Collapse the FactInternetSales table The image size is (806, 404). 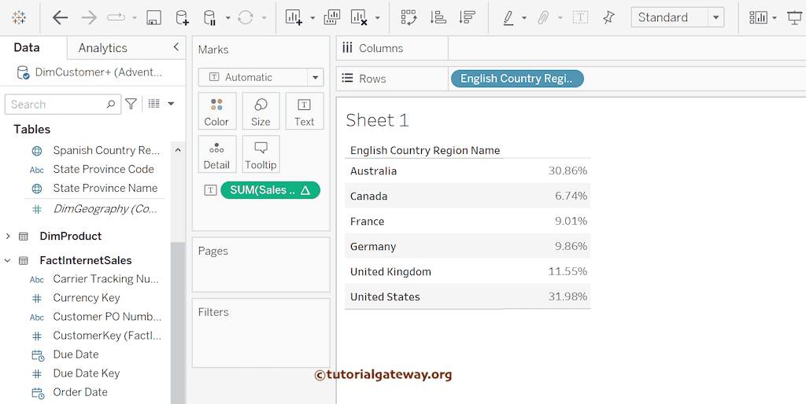9,260
